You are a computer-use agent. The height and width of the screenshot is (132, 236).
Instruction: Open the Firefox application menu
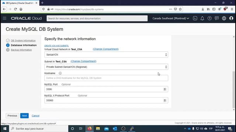[x=232, y=9]
